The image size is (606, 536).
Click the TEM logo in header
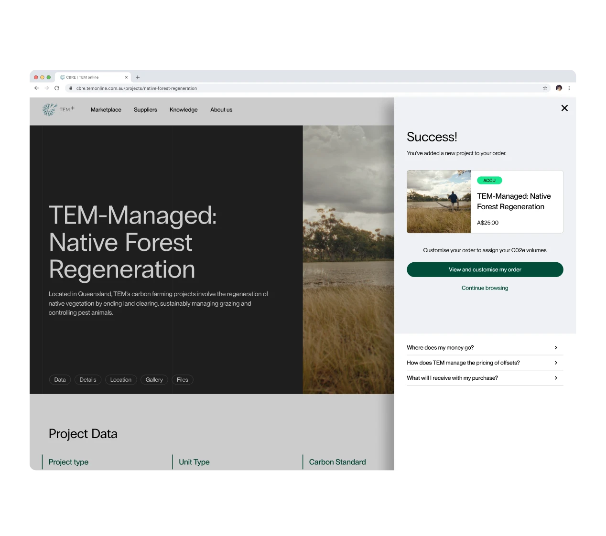[58, 109]
